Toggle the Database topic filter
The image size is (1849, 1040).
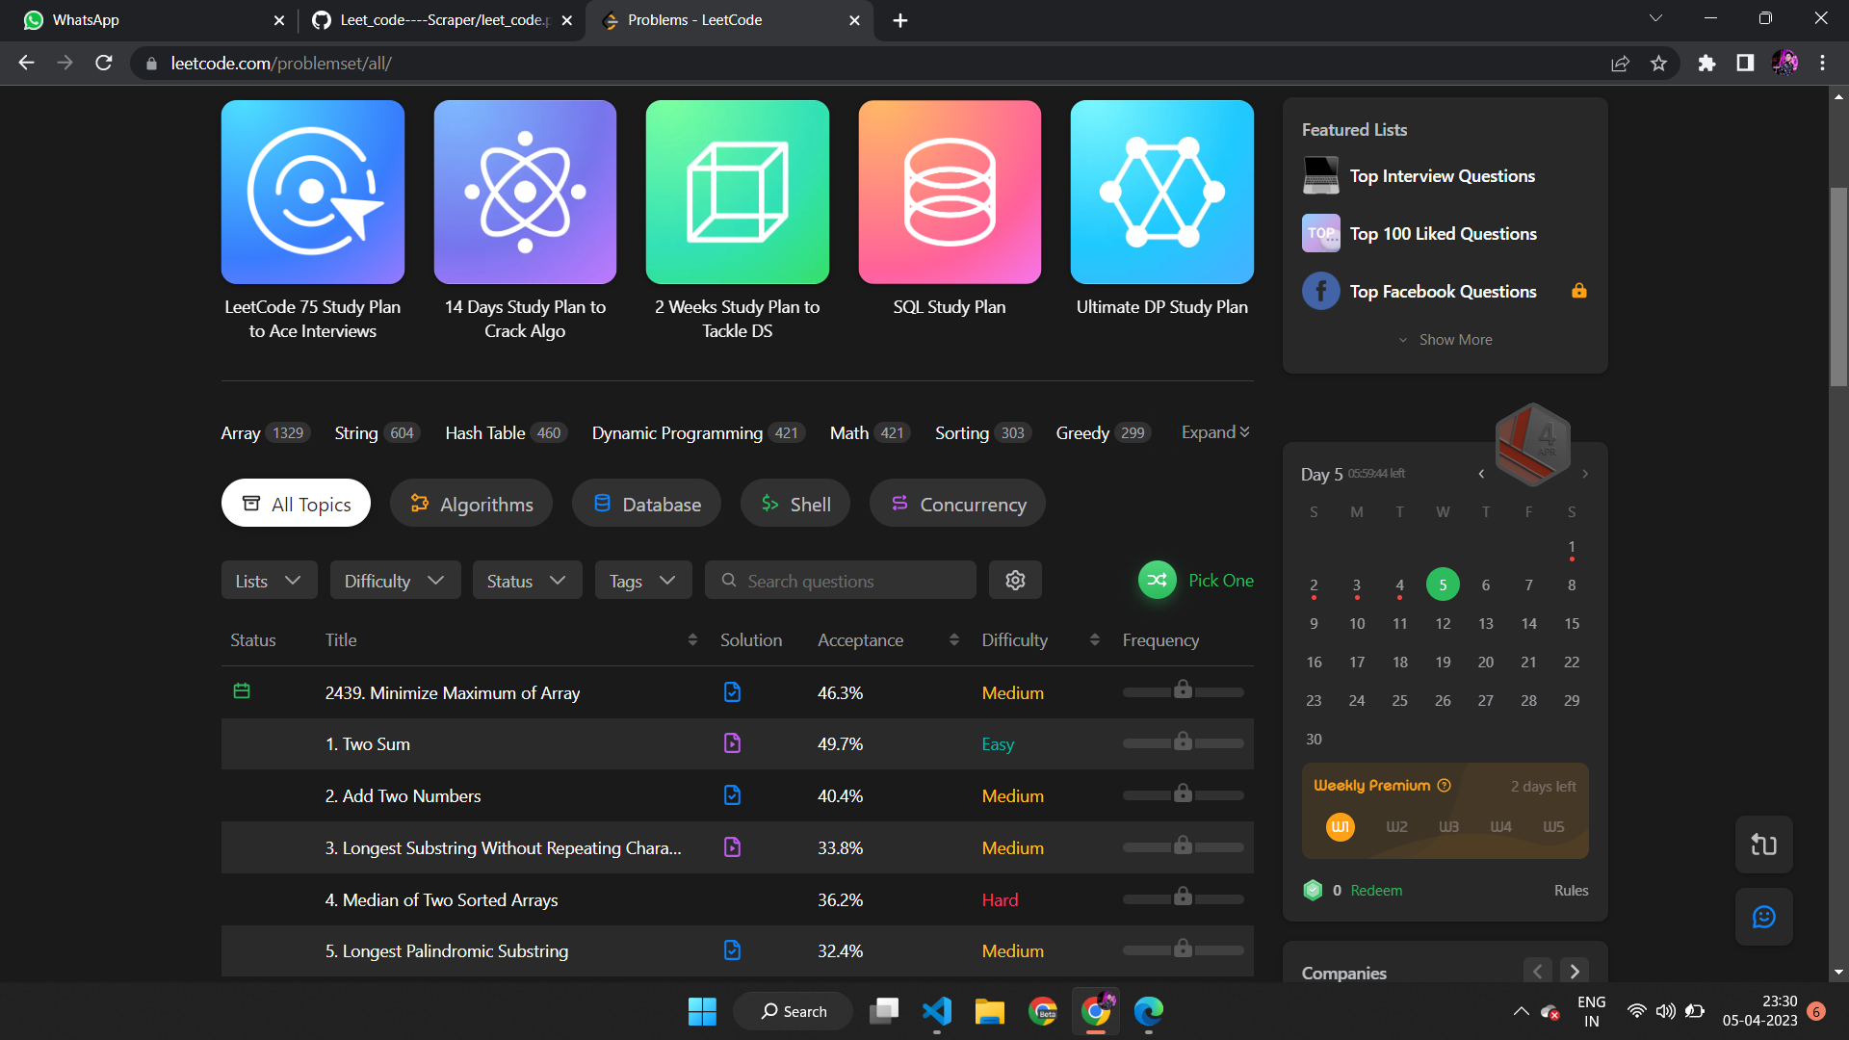tap(646, 504)
